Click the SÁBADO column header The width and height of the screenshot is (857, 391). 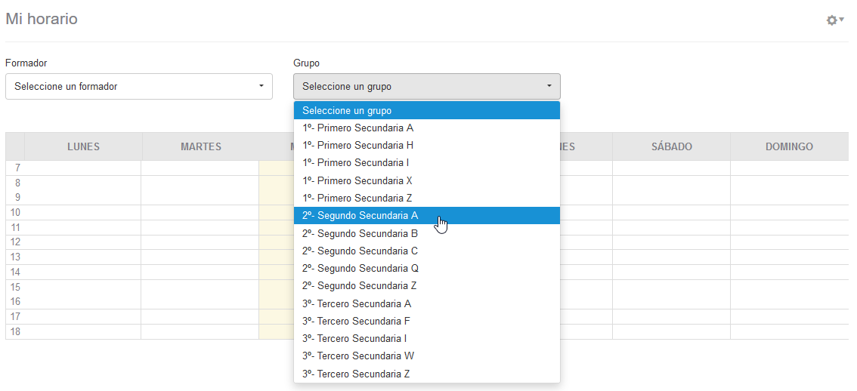[x=671, y=146]
